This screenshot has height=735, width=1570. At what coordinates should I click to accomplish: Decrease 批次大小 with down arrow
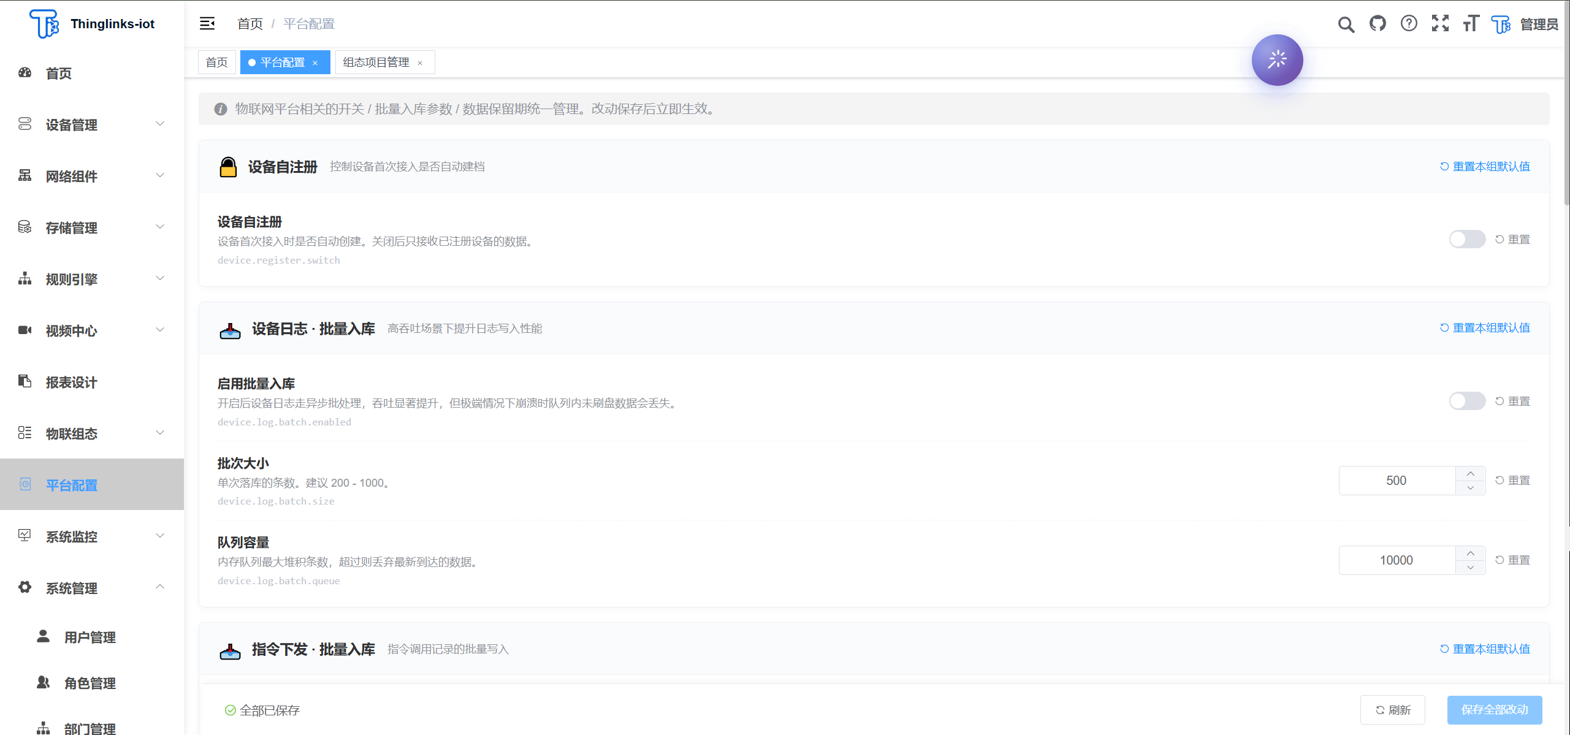[x=1471, y=488]
